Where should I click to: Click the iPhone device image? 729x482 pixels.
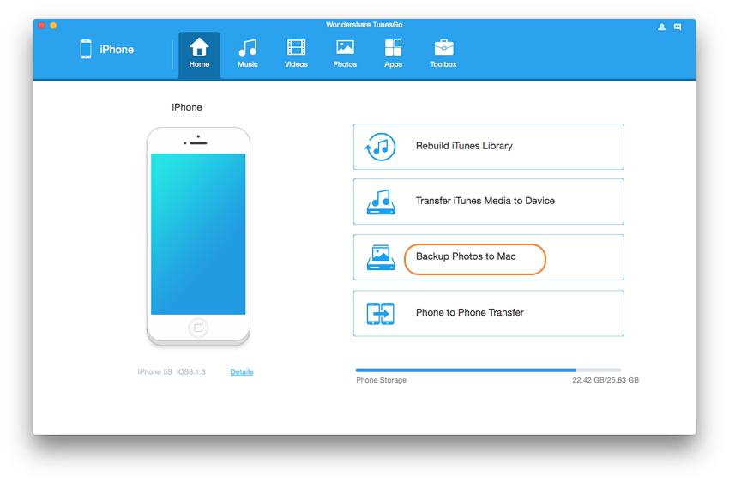click(x=198, y=237)
